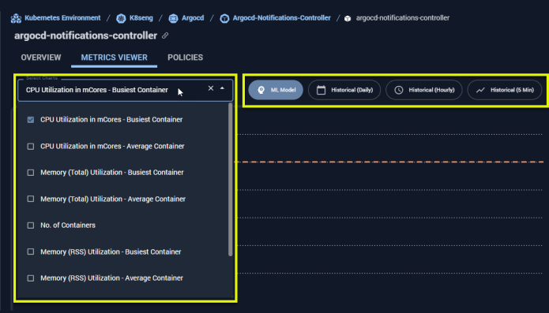The width and height of the screenshot is (549, 313).
Task: Open the Argocd breadcrumb link
Action: [x=193, y=18]
